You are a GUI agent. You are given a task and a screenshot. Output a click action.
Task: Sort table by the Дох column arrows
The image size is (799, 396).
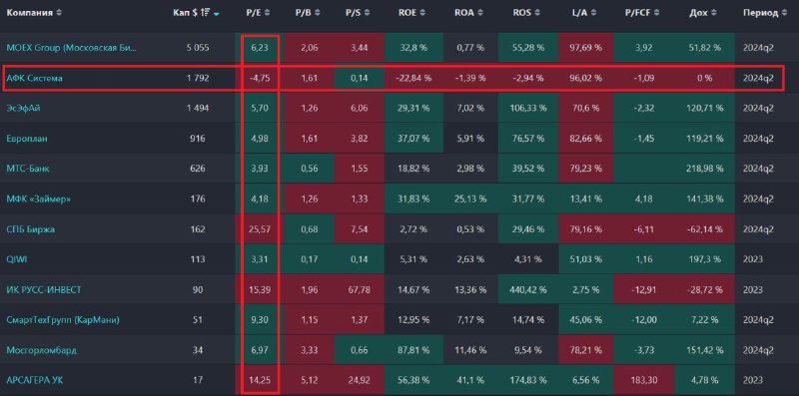714,13
